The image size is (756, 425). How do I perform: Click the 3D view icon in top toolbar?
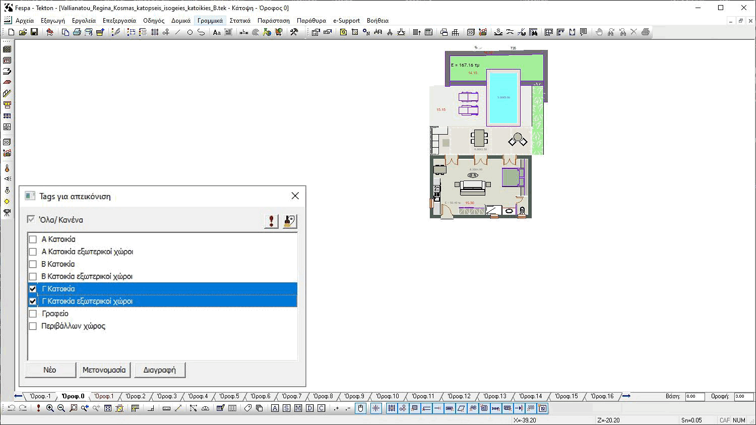point(471,32)
